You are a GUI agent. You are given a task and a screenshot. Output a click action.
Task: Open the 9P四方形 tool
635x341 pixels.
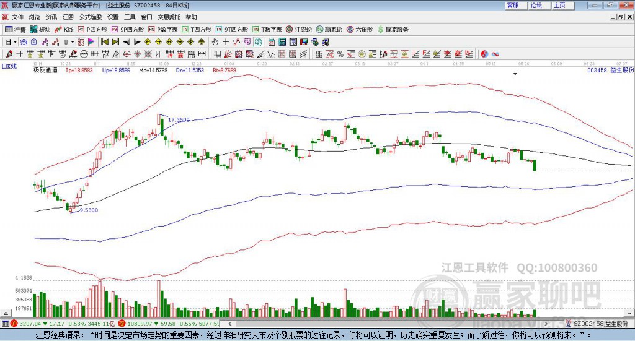coord(127,30)
